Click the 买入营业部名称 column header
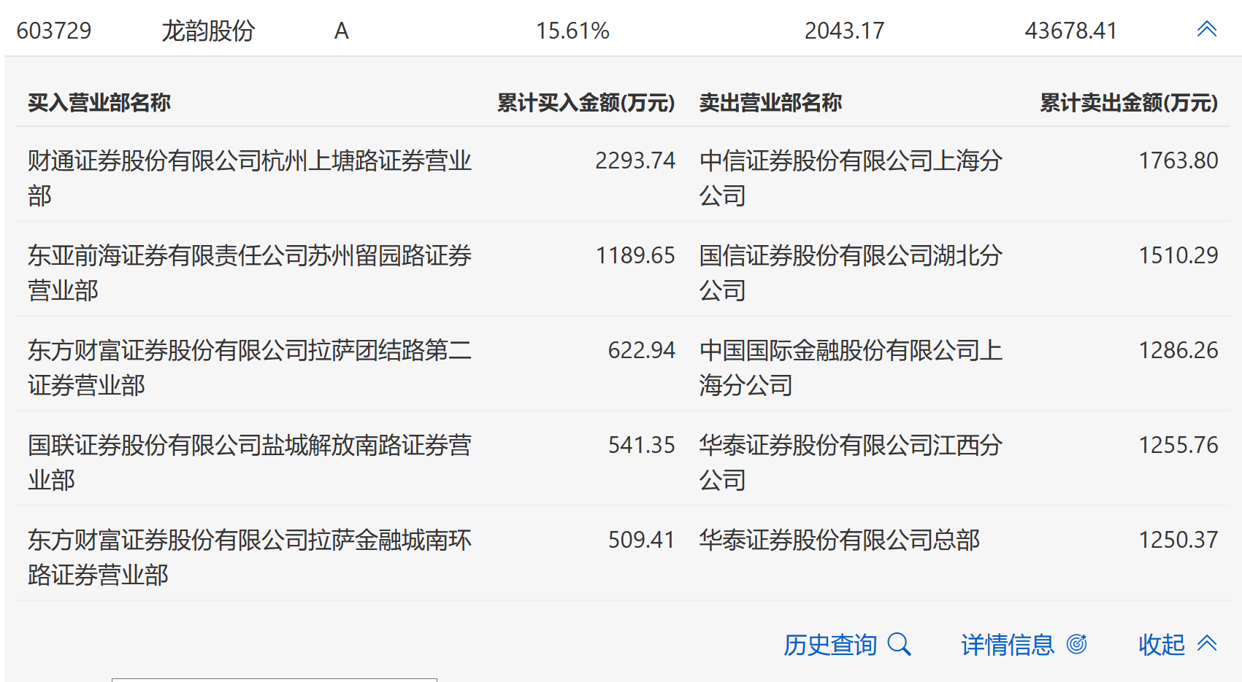1242x682 pixels. point(99,103)
